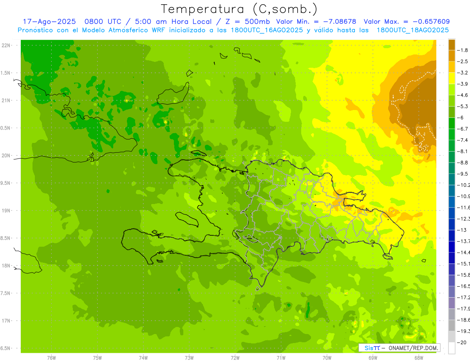470x363 pixels.
Task: Click the "Valor Max. = -0.657609" value
Action: tap(407, 22)
